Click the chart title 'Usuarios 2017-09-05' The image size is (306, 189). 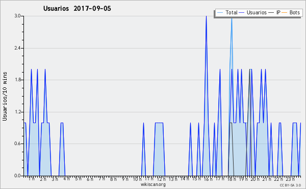point(77,8)
